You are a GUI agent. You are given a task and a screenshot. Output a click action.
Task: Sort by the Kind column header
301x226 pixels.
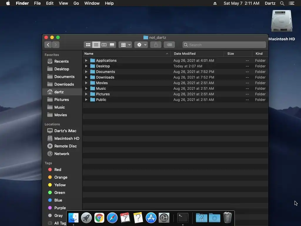260,54
